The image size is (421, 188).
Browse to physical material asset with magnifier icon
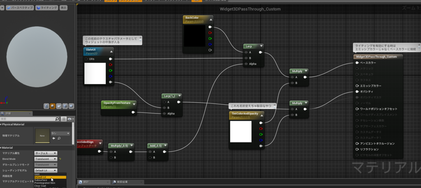click(59, 138)
